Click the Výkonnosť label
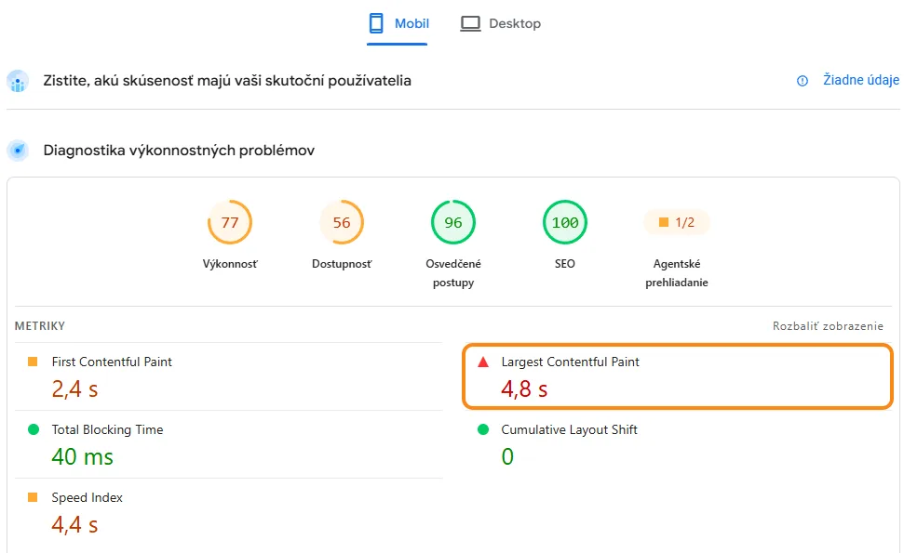 (230, 264)
